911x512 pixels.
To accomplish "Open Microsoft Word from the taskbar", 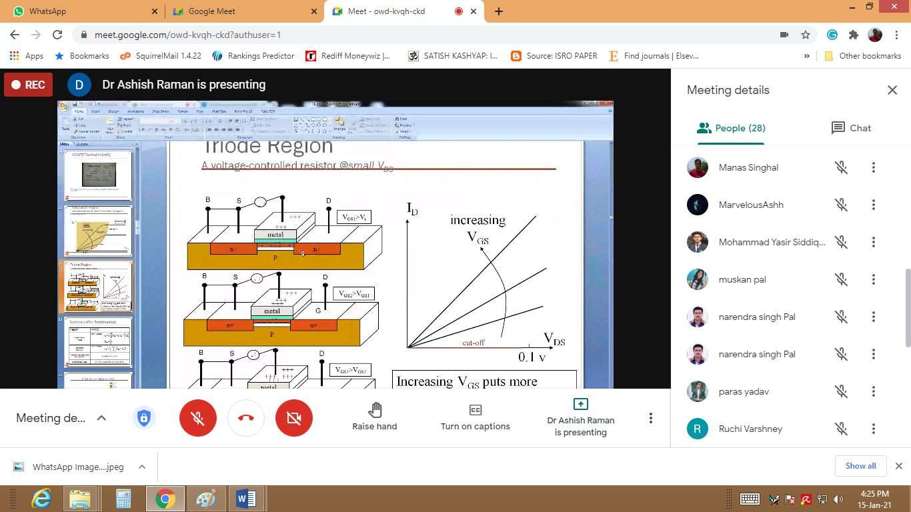I will point(246,499).
